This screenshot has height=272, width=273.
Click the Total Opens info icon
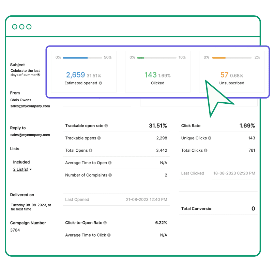pyautogui.click(x=91, y=150)
